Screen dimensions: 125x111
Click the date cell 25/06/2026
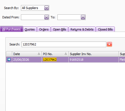27,60
